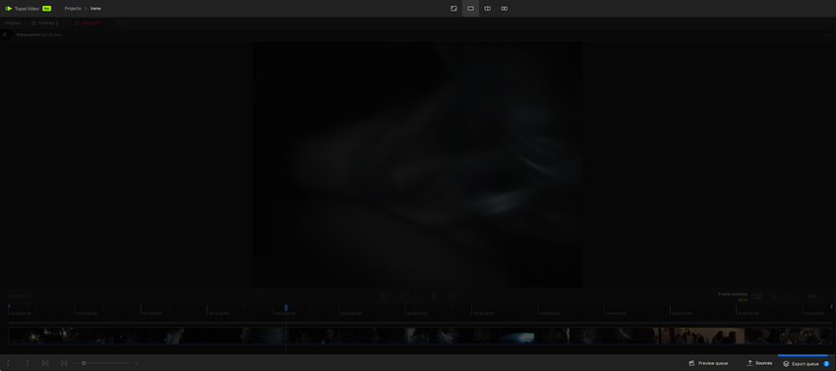Open the more options ellipsis at right
836x371 pixels.
(x=829, y=34)
